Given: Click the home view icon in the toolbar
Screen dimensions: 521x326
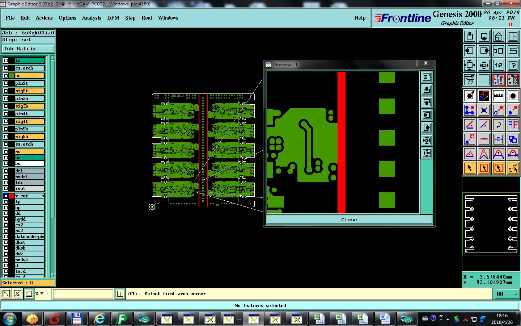Looking at the screenshot, I should [x=498, y=36].
